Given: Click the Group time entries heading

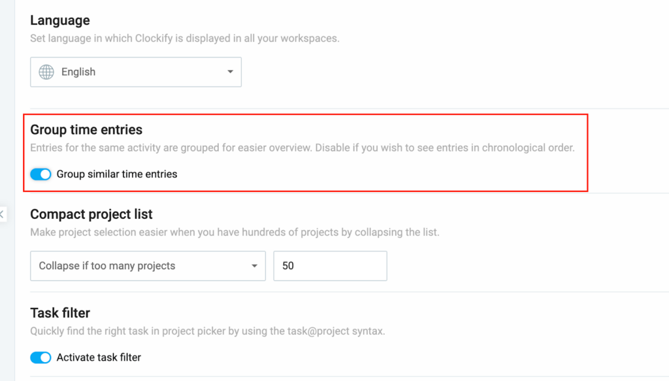Looking at the screenshot, I should click(x=86, y=130).
